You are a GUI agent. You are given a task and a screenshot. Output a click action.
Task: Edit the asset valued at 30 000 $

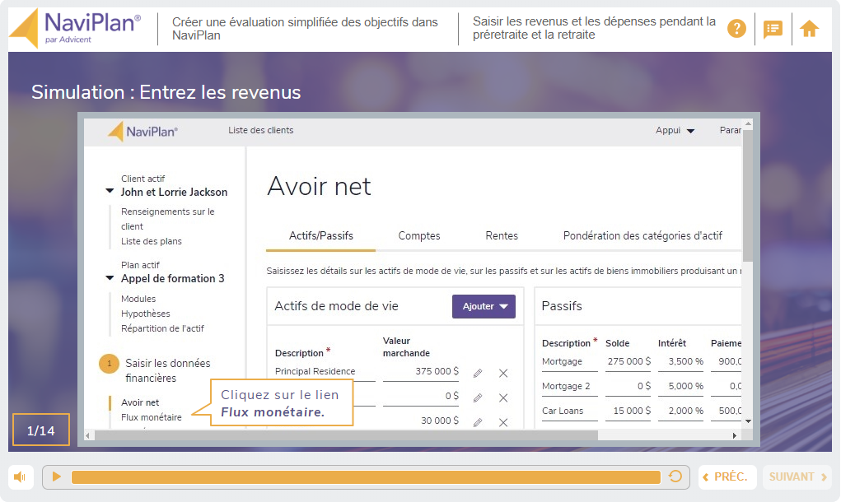[478, 422]
